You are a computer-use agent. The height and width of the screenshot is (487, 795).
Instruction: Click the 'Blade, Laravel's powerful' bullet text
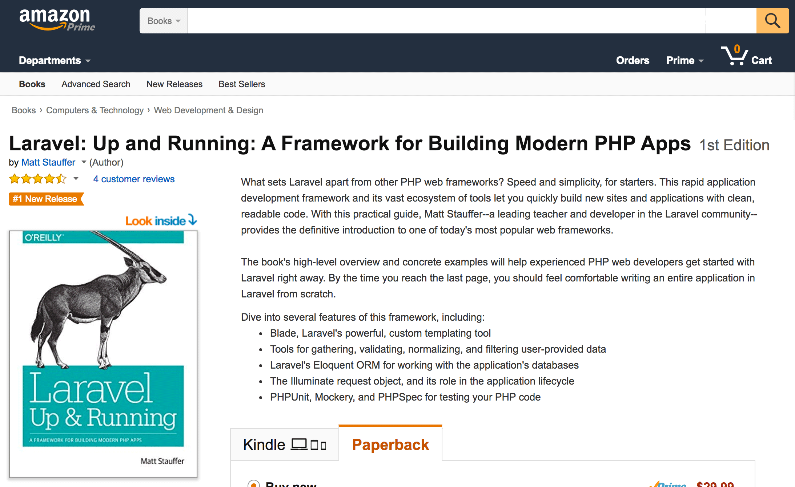tap(380, 333)
